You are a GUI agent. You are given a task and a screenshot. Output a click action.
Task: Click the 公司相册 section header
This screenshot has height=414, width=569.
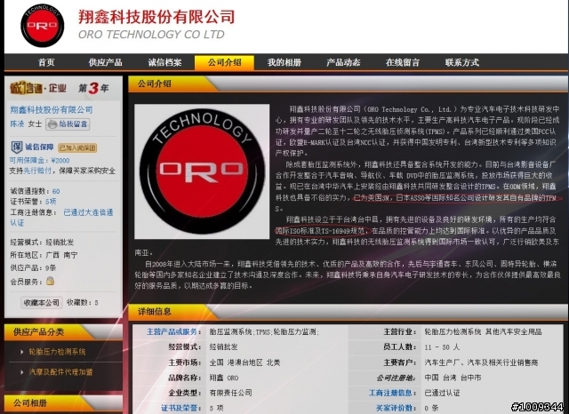pos(63,403)
